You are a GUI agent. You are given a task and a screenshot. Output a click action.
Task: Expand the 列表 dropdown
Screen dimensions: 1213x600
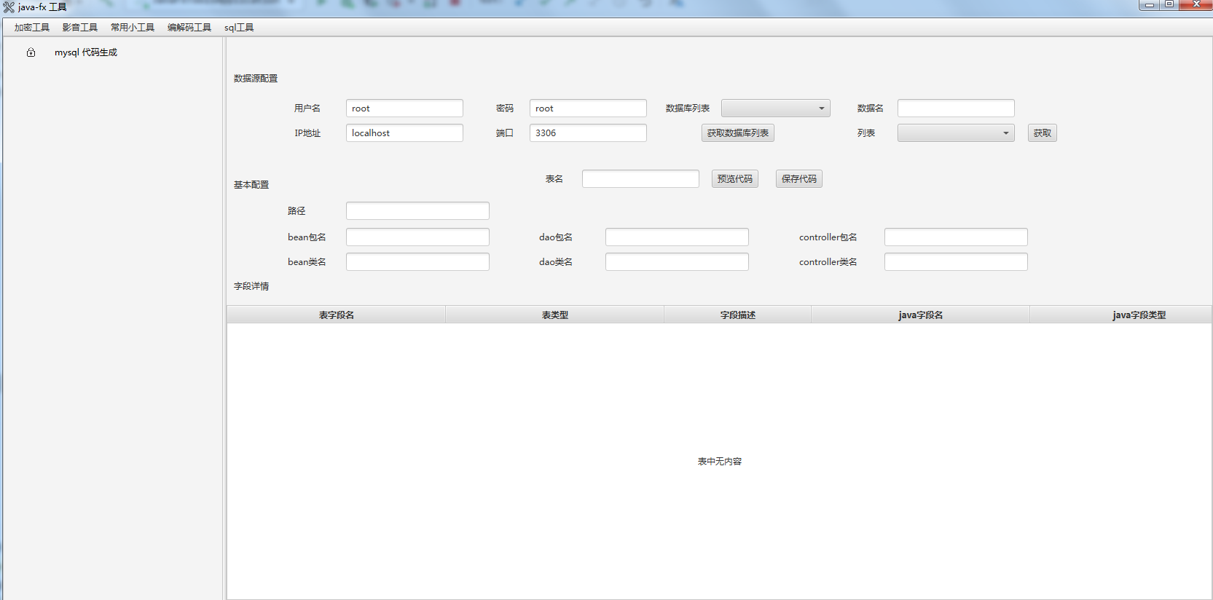tap(955, 133)
